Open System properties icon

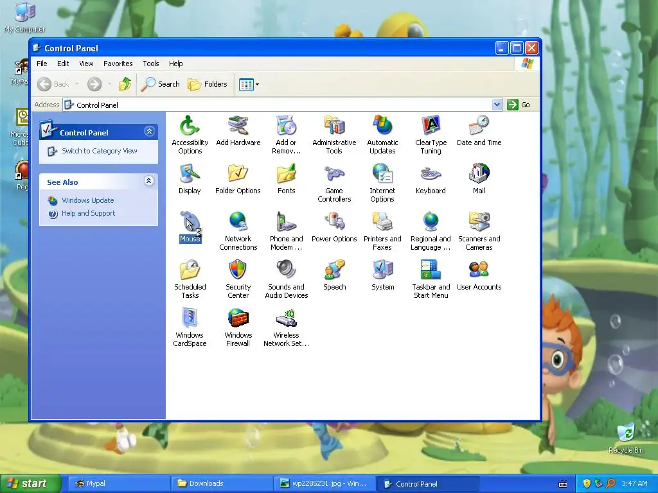(382, 275)
